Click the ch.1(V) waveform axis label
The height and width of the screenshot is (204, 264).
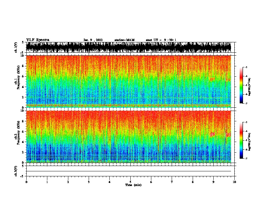(16, 47)
